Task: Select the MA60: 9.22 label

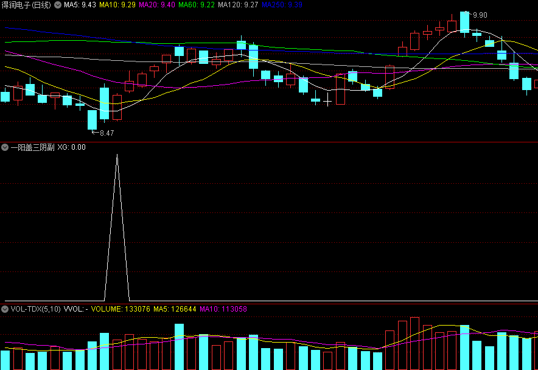Action: (197, 5)
